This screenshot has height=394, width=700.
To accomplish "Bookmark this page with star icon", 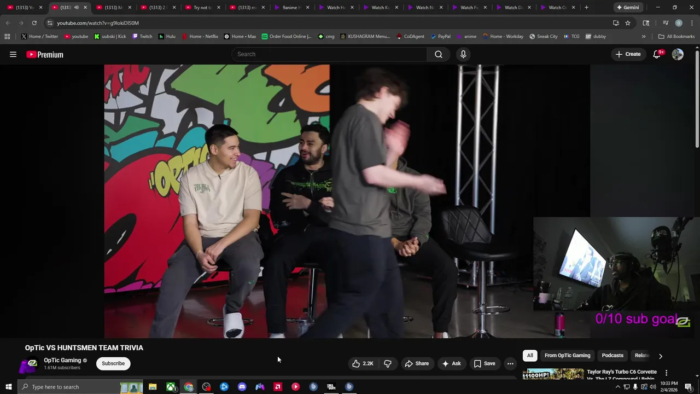I will click(628, 23).
